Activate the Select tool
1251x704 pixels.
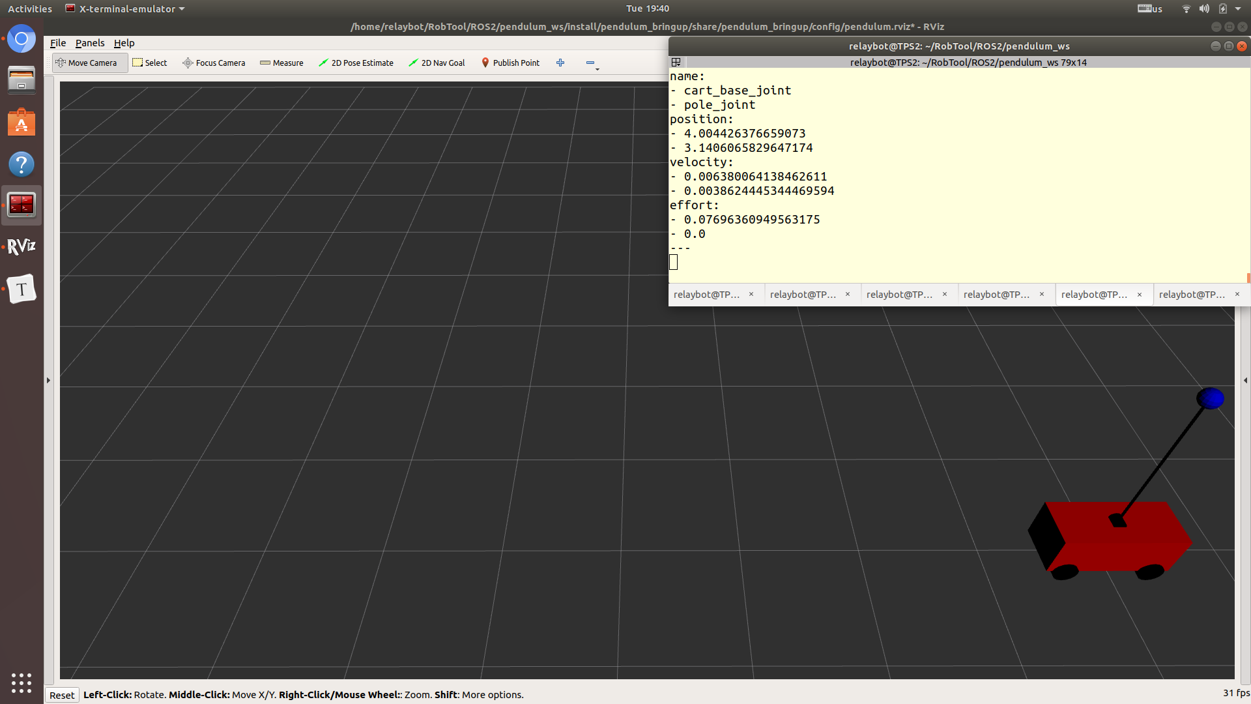(x=150, y=63)
